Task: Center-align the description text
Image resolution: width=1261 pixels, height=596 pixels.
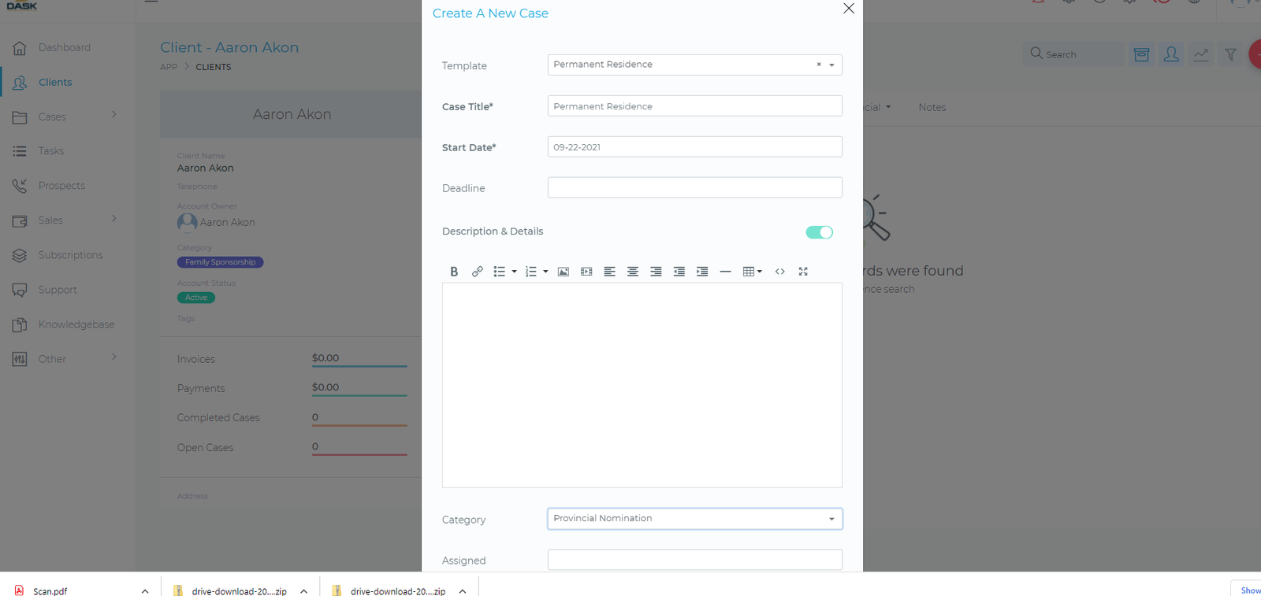Action: pos(632,272)
